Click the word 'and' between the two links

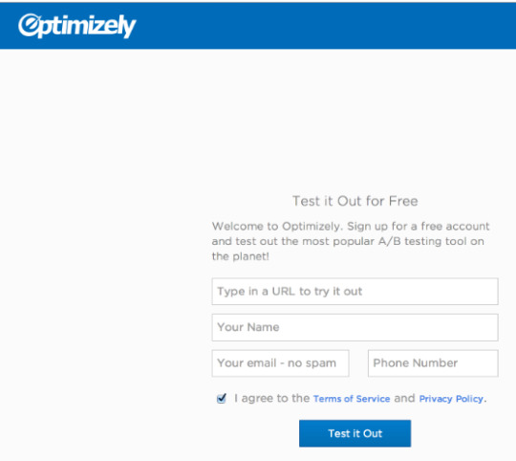click(x=404, y=398)
